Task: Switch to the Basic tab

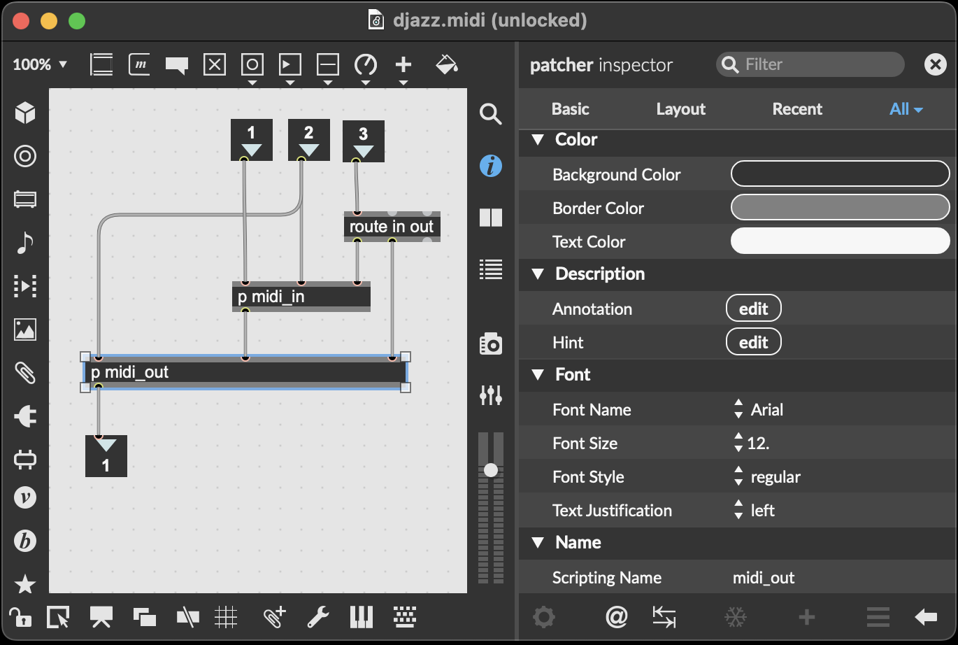Action: click(x=570, y=109)
